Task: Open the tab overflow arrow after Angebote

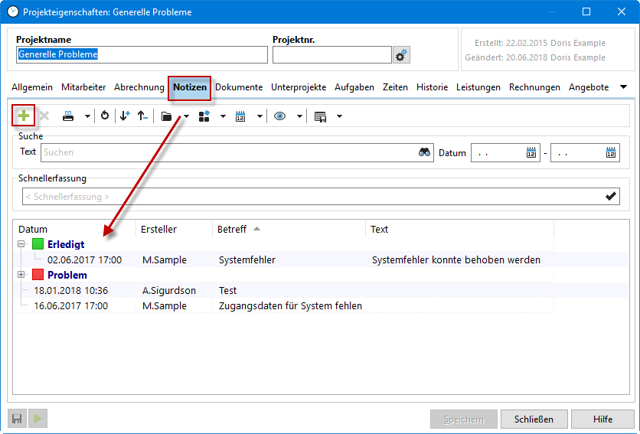Action: click(623, 87)
